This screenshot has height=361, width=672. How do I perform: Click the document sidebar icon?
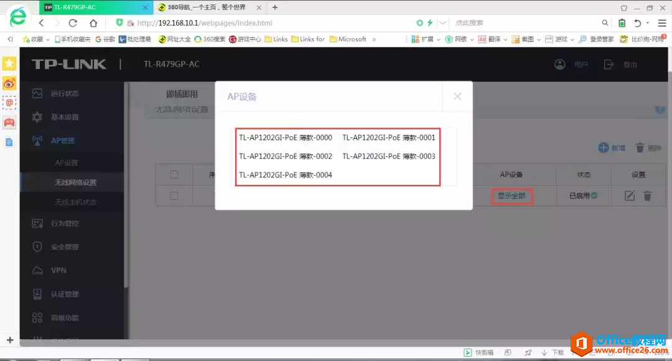pos(9,143)
